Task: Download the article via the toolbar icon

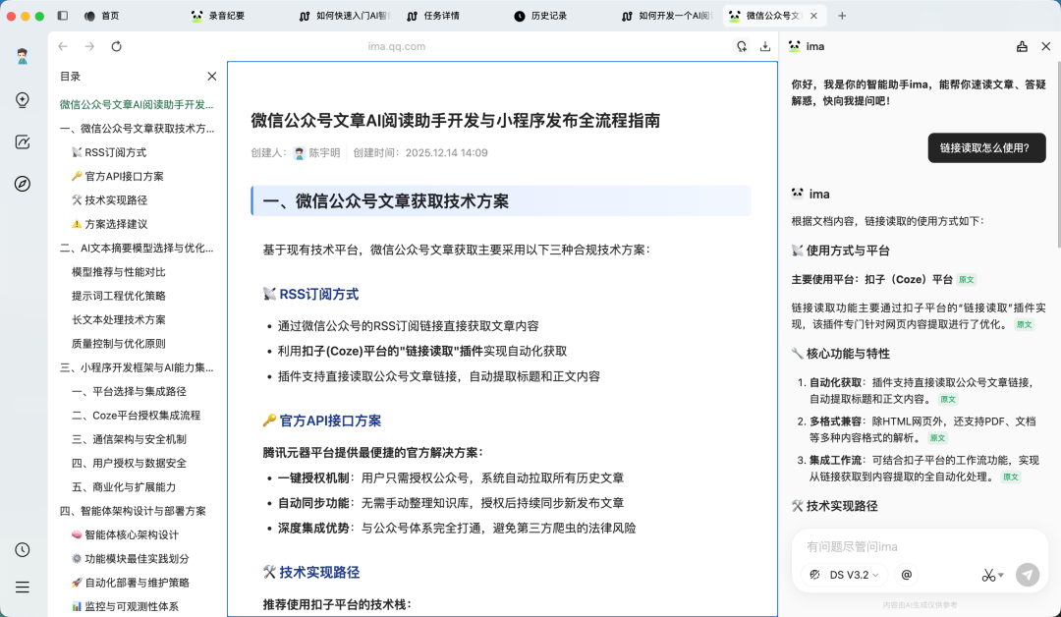Action: click(x=764, y=46)
